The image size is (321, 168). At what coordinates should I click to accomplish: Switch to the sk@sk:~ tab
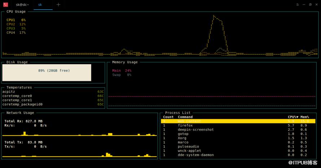(22, 5)
